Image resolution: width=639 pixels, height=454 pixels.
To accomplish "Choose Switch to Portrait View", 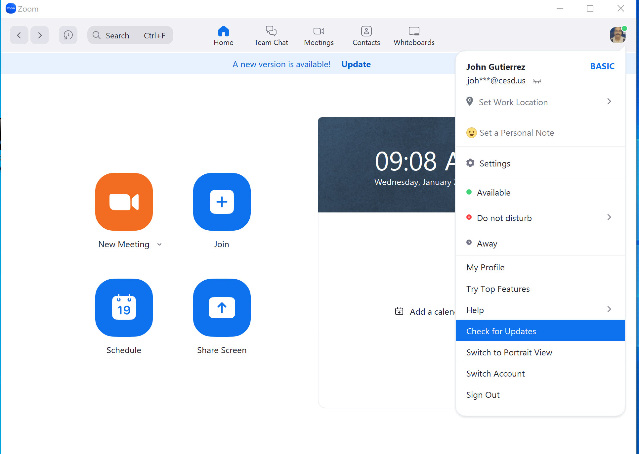I will tap(509, 352).
